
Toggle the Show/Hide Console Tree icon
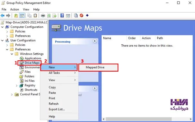click(22, 16)
